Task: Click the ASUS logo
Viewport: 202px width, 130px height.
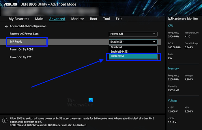Action: pos(10,4)
